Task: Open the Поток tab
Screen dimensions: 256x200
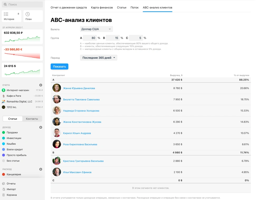Action: pos(135,7)
